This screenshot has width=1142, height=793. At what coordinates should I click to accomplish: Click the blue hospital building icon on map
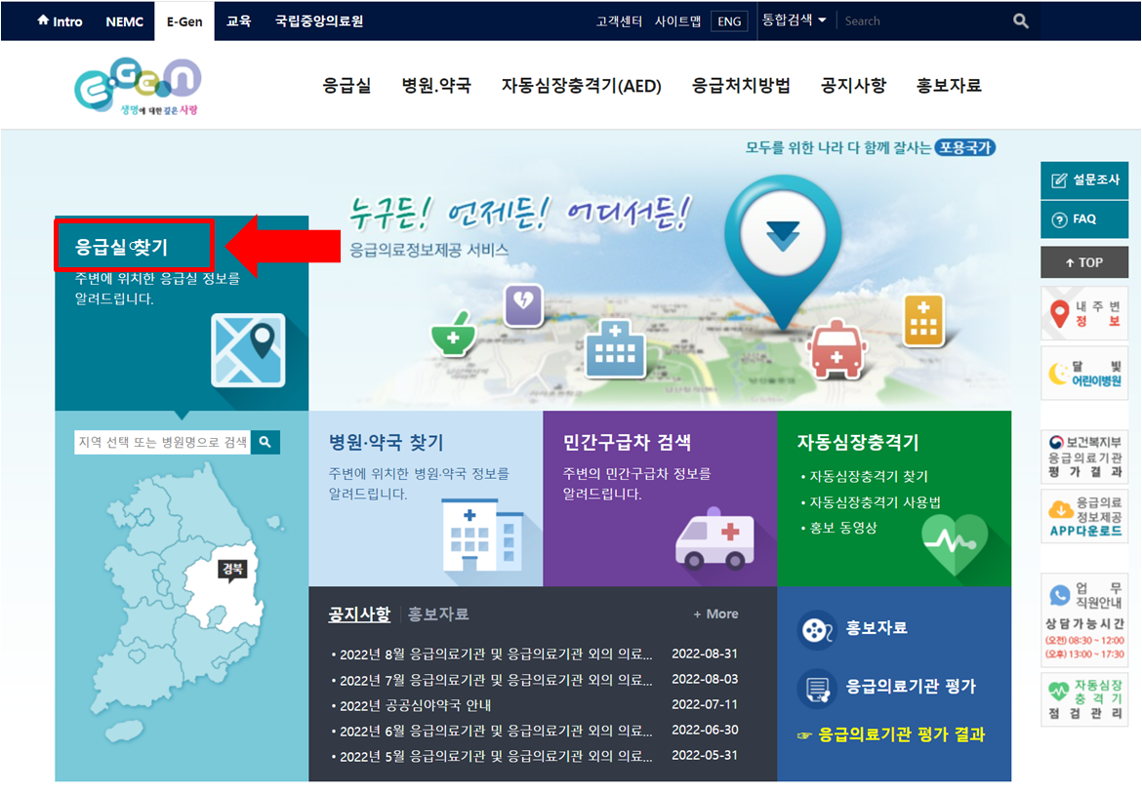click(616, 348)
